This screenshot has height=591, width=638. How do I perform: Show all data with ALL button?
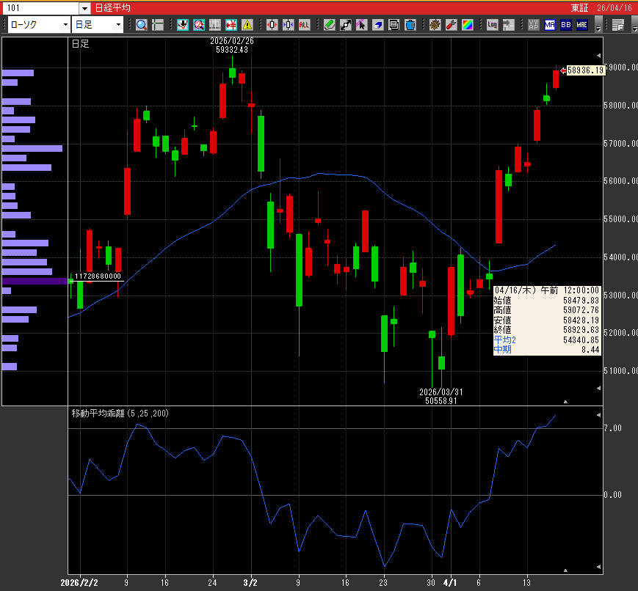(x=304, y=25)
